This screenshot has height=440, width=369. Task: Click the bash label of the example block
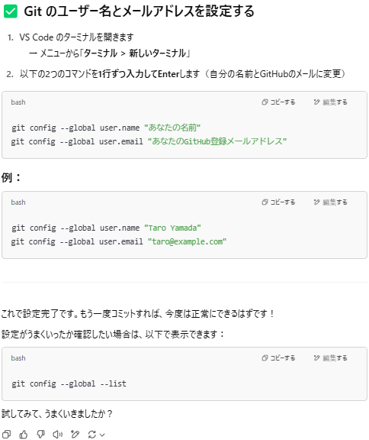click(x=18, y=202)
